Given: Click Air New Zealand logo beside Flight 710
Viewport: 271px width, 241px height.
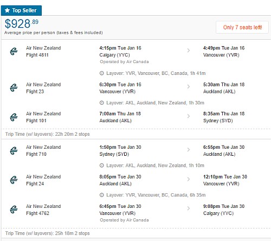Looking at the screenshot, I should [14, 150].
